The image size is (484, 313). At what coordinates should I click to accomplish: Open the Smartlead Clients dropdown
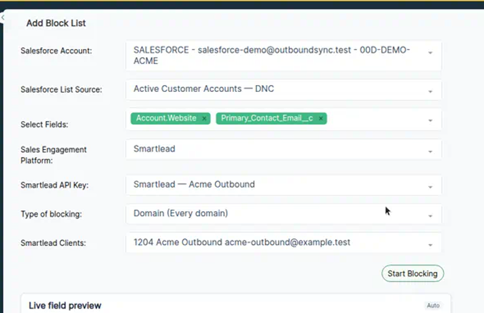click(x=284, y=243)
